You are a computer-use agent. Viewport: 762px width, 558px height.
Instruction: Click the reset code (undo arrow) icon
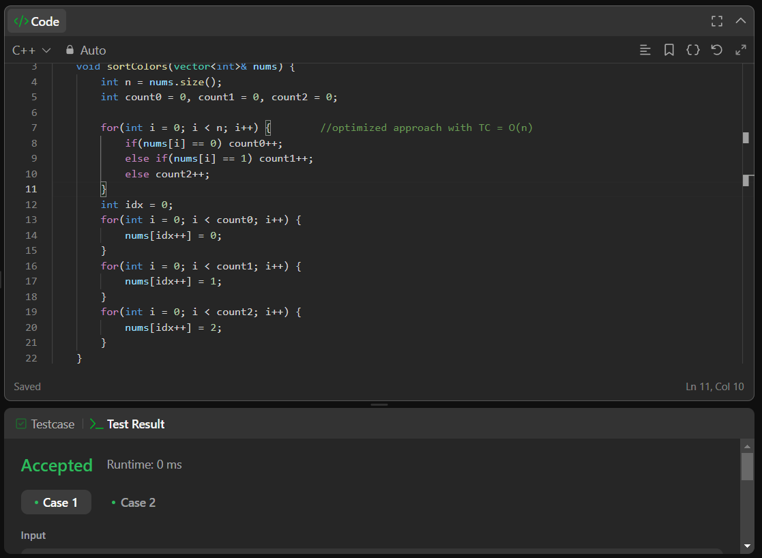click(x=717, y=50)
